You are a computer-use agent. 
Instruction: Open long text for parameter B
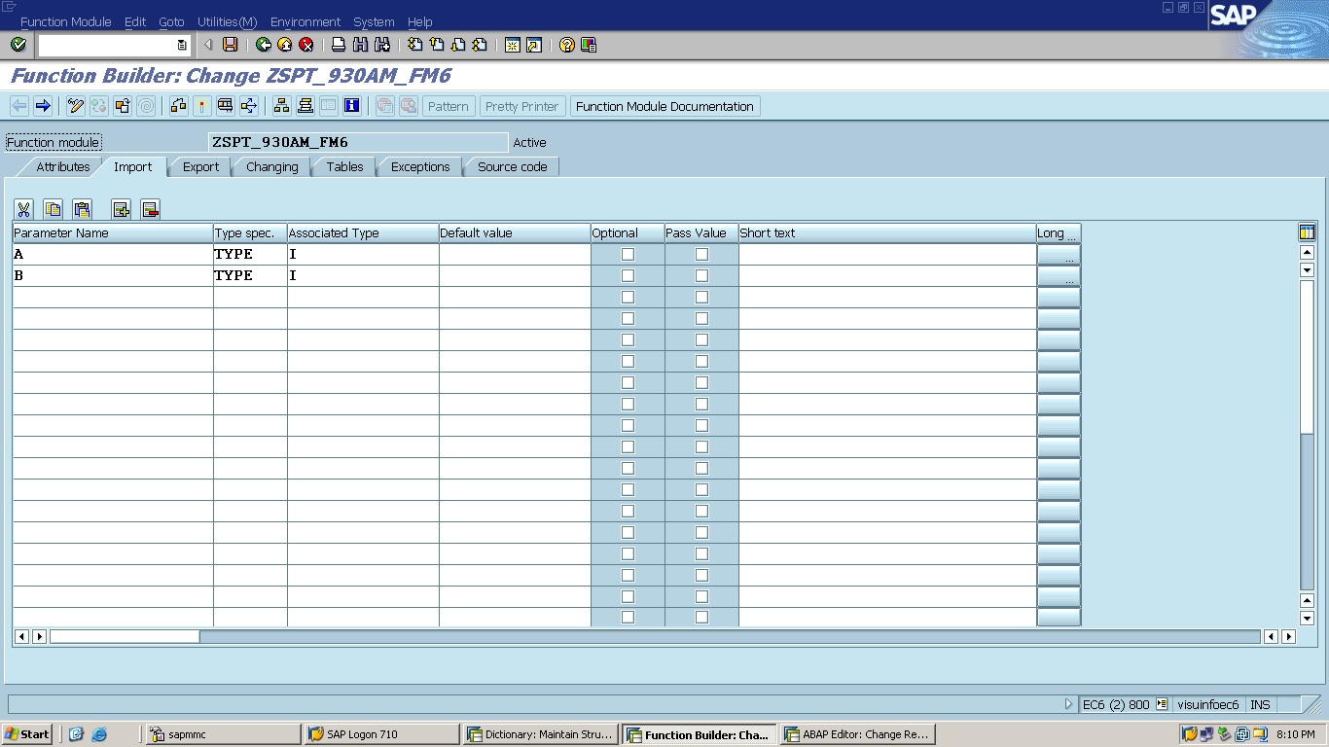[1059, 275]
